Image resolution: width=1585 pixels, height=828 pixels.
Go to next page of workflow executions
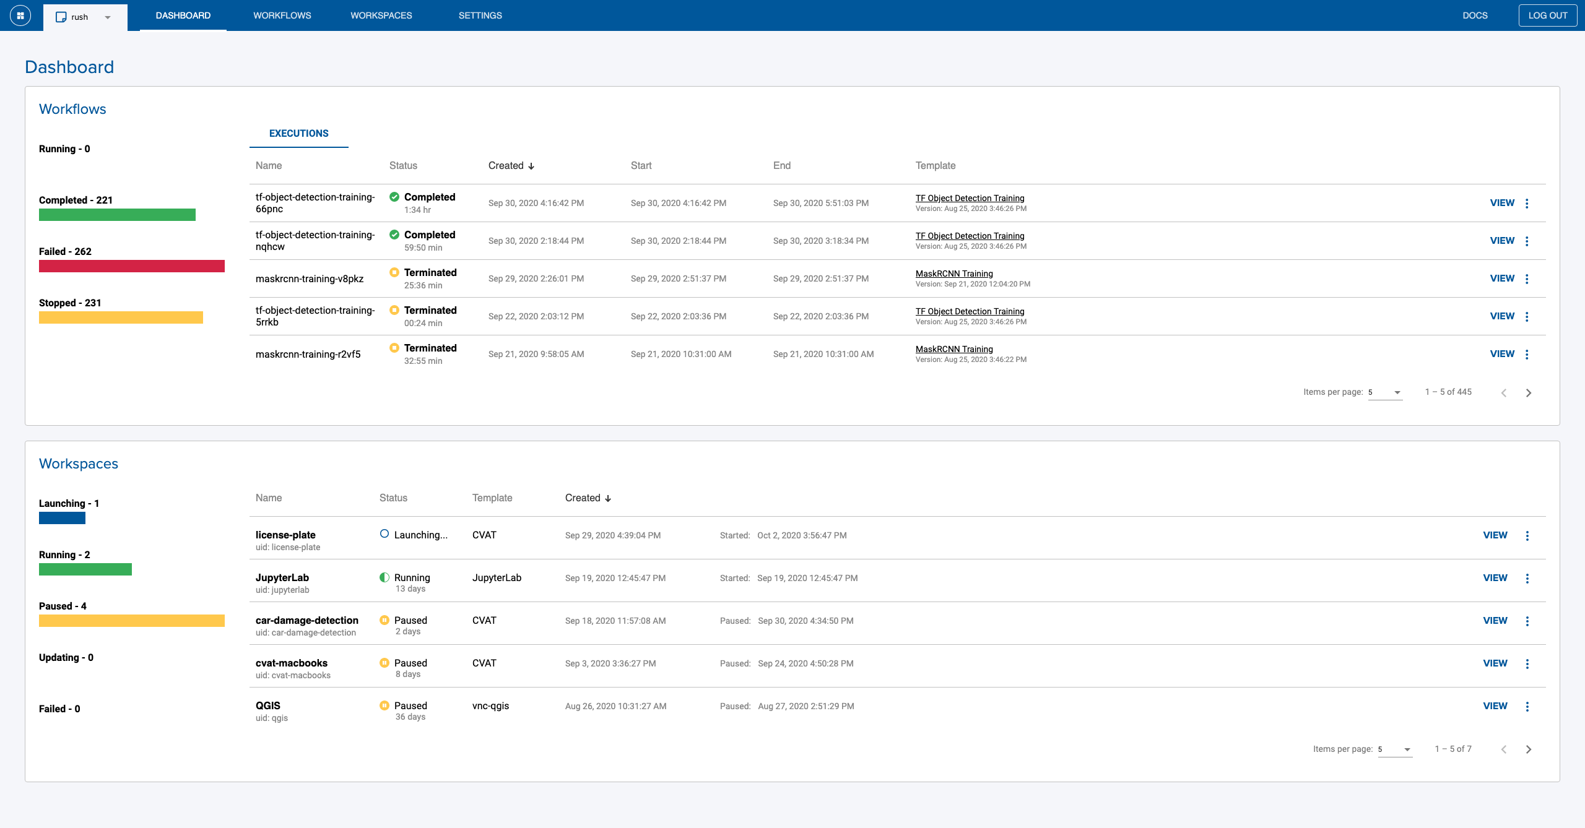(1529, 393)
